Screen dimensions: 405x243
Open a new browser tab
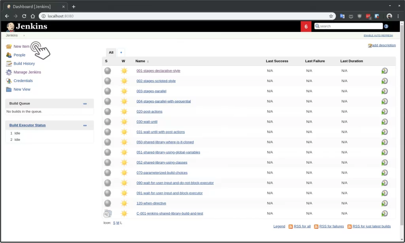point(74,7)
